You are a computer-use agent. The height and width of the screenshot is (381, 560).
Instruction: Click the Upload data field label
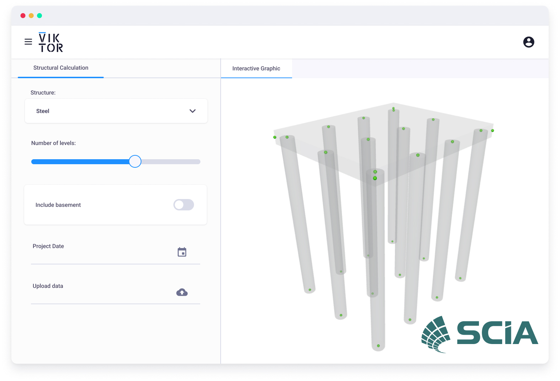coord(48,286)
